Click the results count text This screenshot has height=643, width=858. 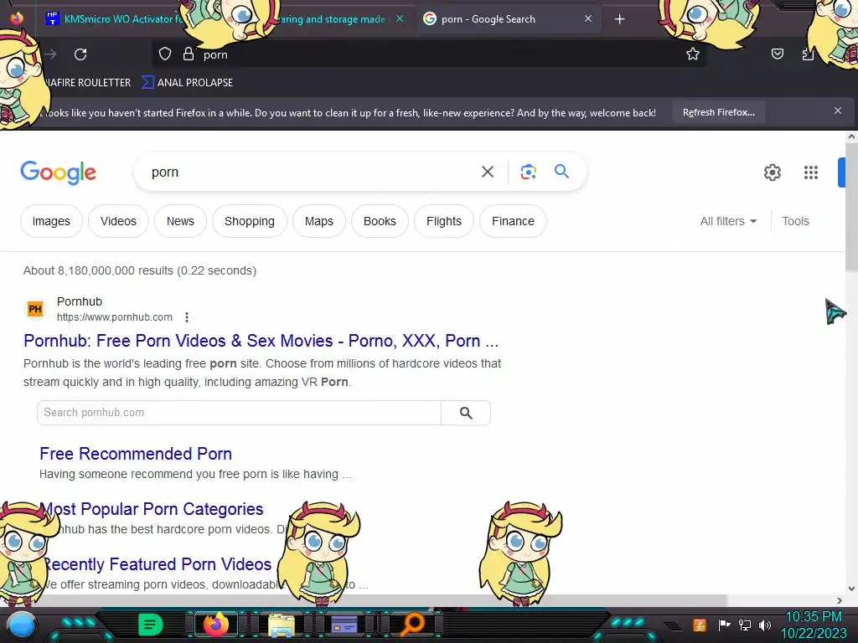[140, 270]
